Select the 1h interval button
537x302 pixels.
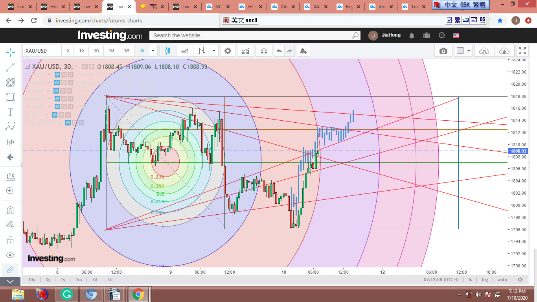(96, 51)
